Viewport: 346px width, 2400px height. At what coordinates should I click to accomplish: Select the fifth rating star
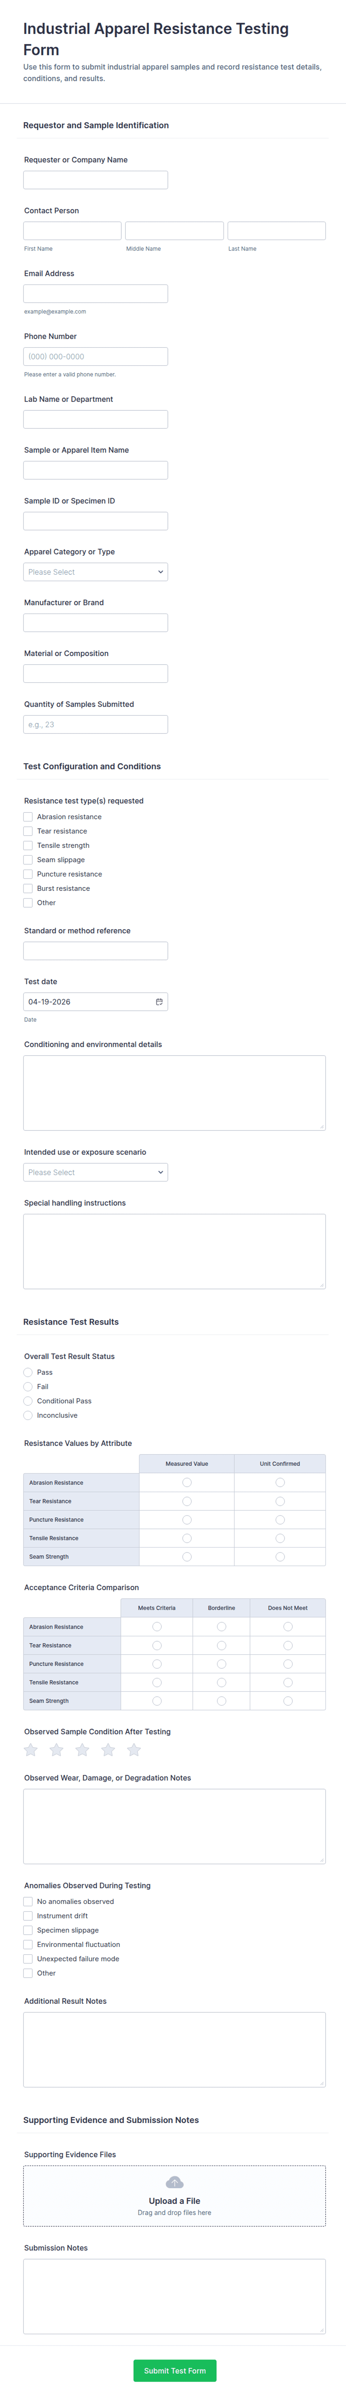[134, 1750]
